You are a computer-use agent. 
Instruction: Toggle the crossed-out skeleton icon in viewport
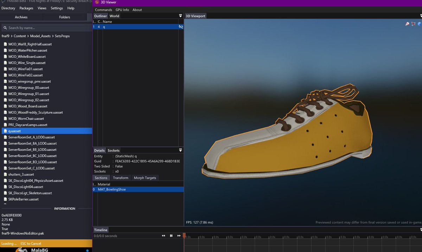tap(413, 24)
